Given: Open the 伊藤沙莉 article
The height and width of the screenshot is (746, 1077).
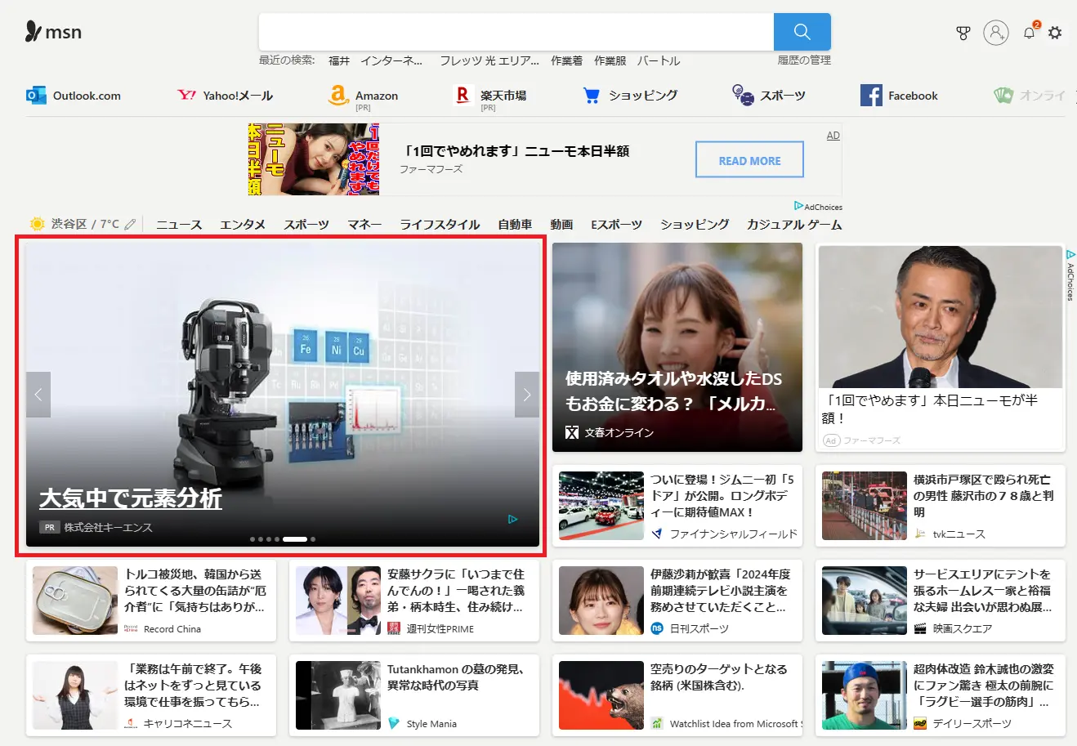Looking at the screenshot, I should (x=677, y=601).
